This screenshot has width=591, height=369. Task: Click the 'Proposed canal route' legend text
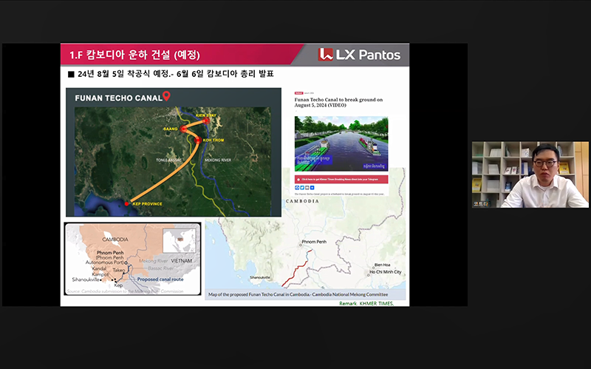[x=160, y=280]
